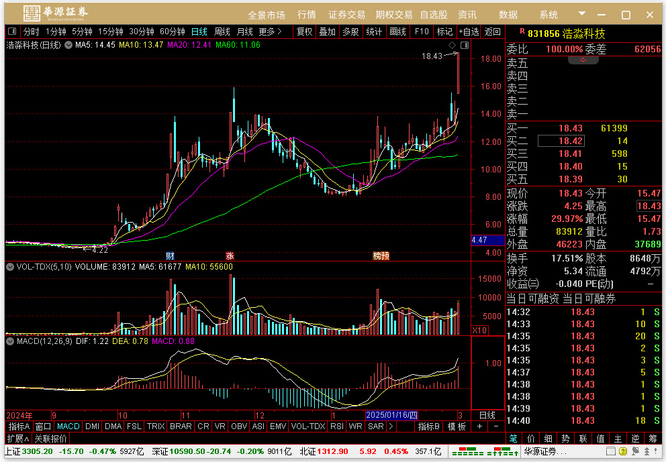
Task: Select the SAR indicator tab
Action: 375,426
